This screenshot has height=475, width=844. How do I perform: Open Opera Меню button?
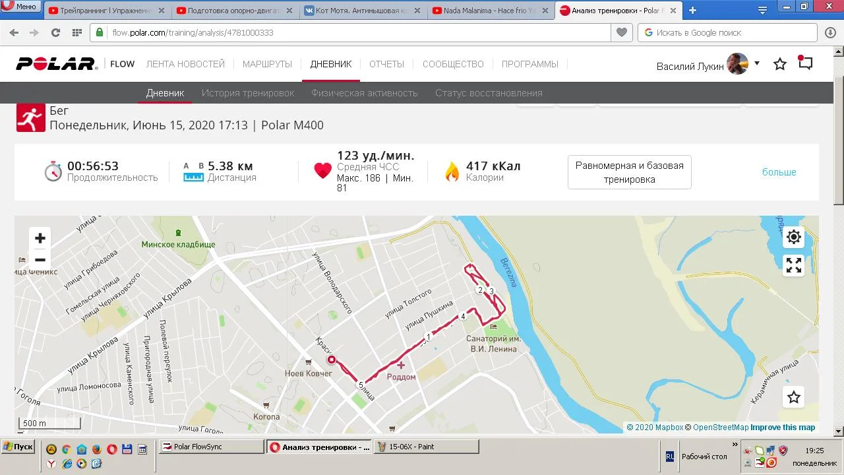(20, 7)
